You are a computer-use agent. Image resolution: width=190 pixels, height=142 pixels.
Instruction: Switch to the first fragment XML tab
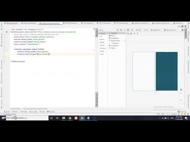(141, 23)
